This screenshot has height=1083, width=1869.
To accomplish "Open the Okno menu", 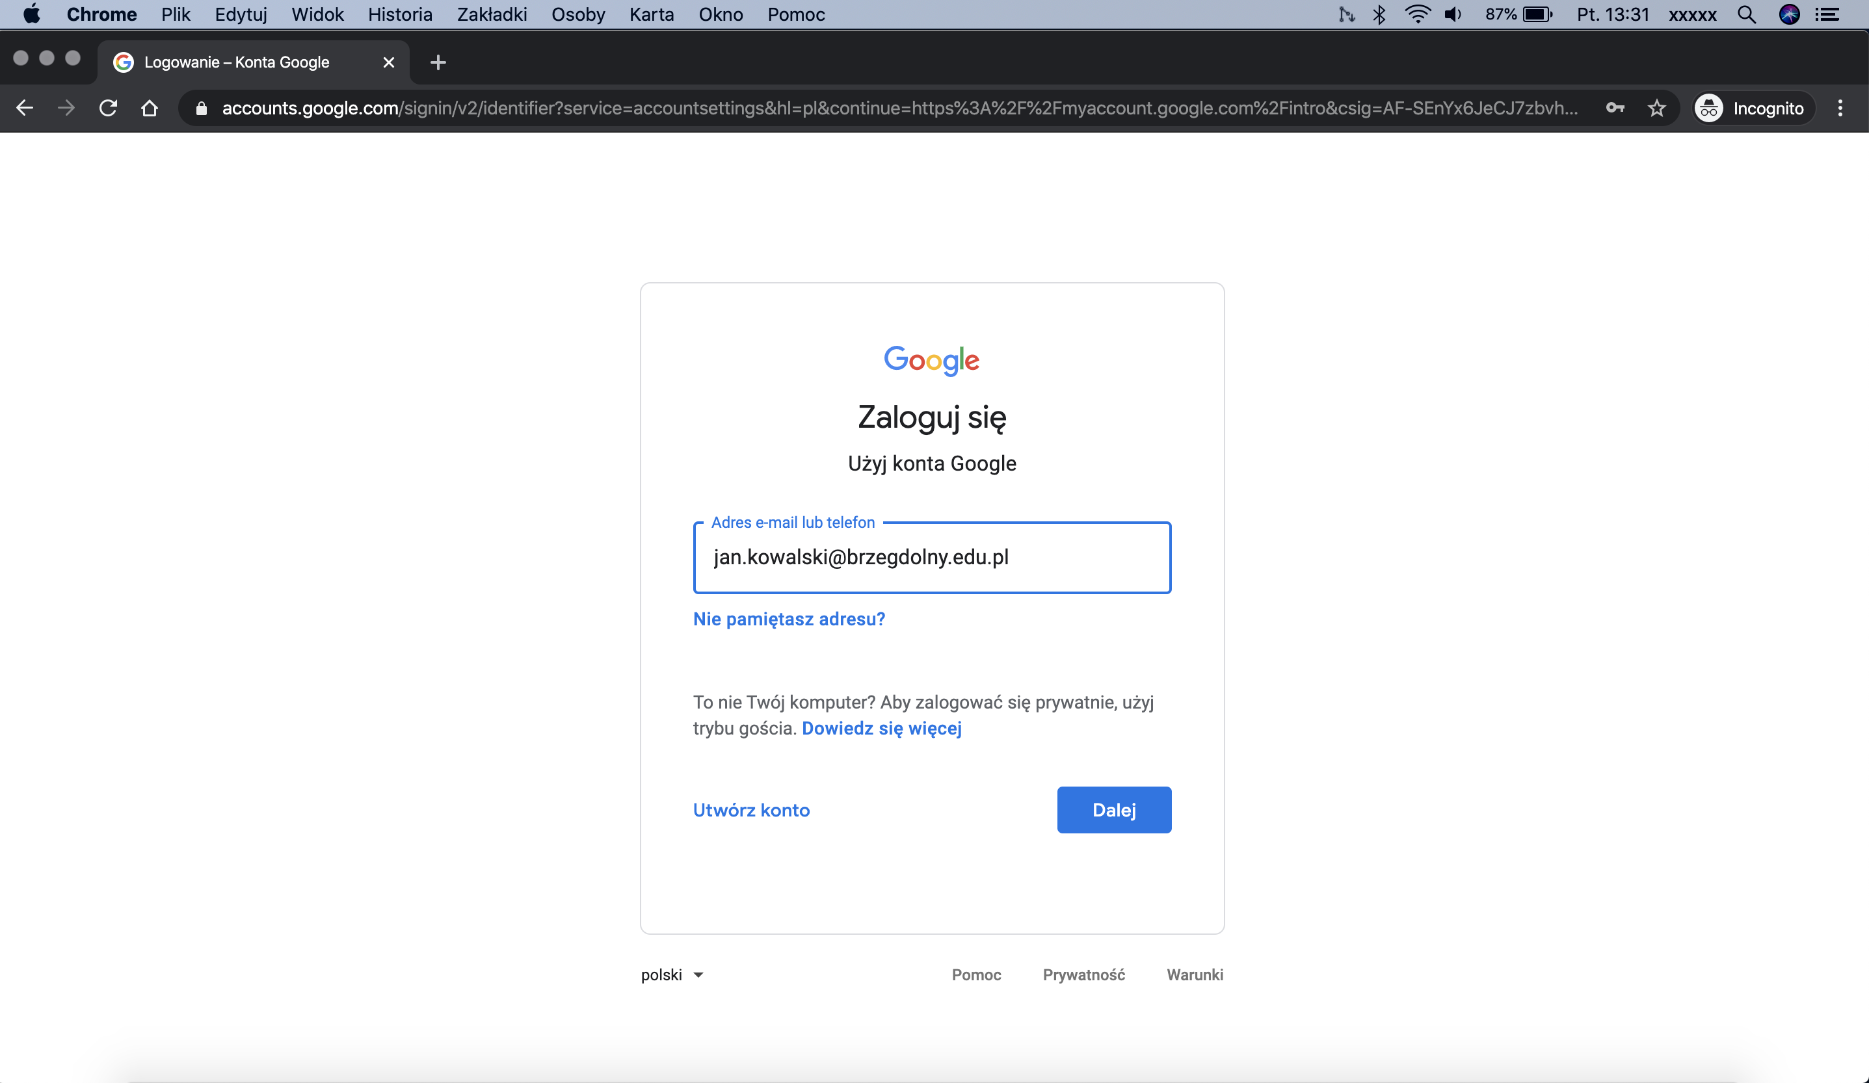I will (720, 14).
